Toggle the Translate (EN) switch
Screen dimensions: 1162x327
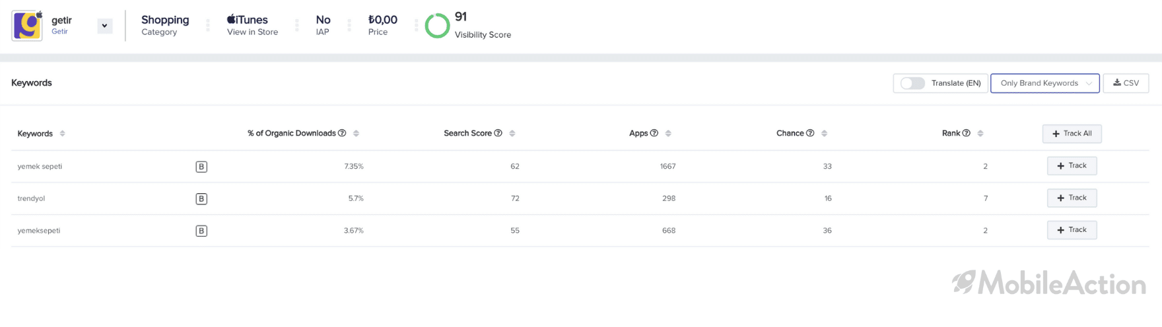912,83
